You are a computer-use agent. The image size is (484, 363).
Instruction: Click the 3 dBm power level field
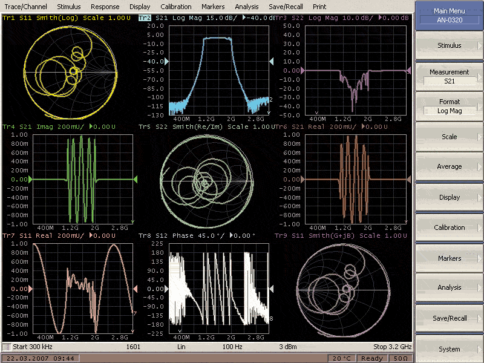(x=288, y=347)
